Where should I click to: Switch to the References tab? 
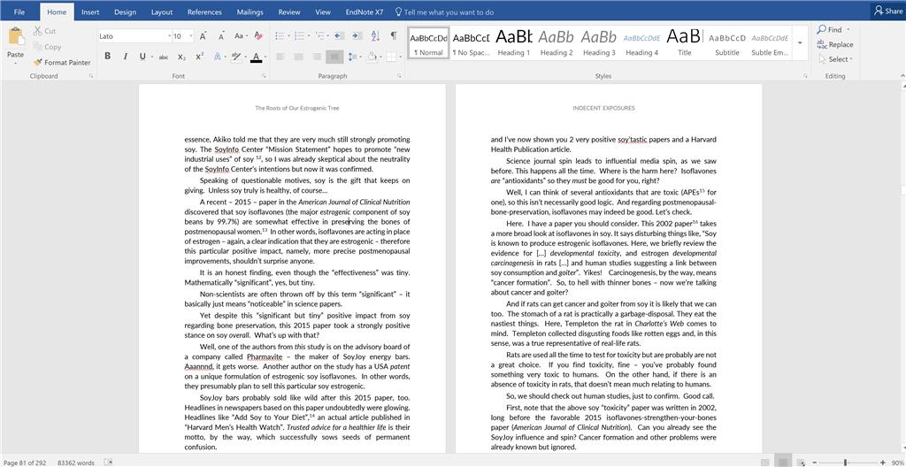coord(204,11)
